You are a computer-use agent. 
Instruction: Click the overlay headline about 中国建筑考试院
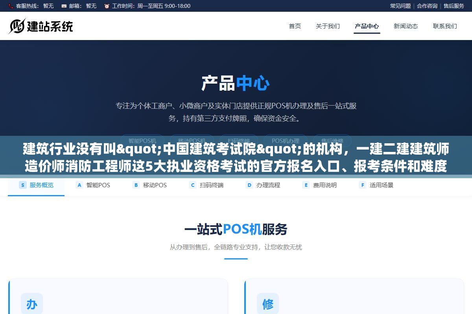pos(236,158)
